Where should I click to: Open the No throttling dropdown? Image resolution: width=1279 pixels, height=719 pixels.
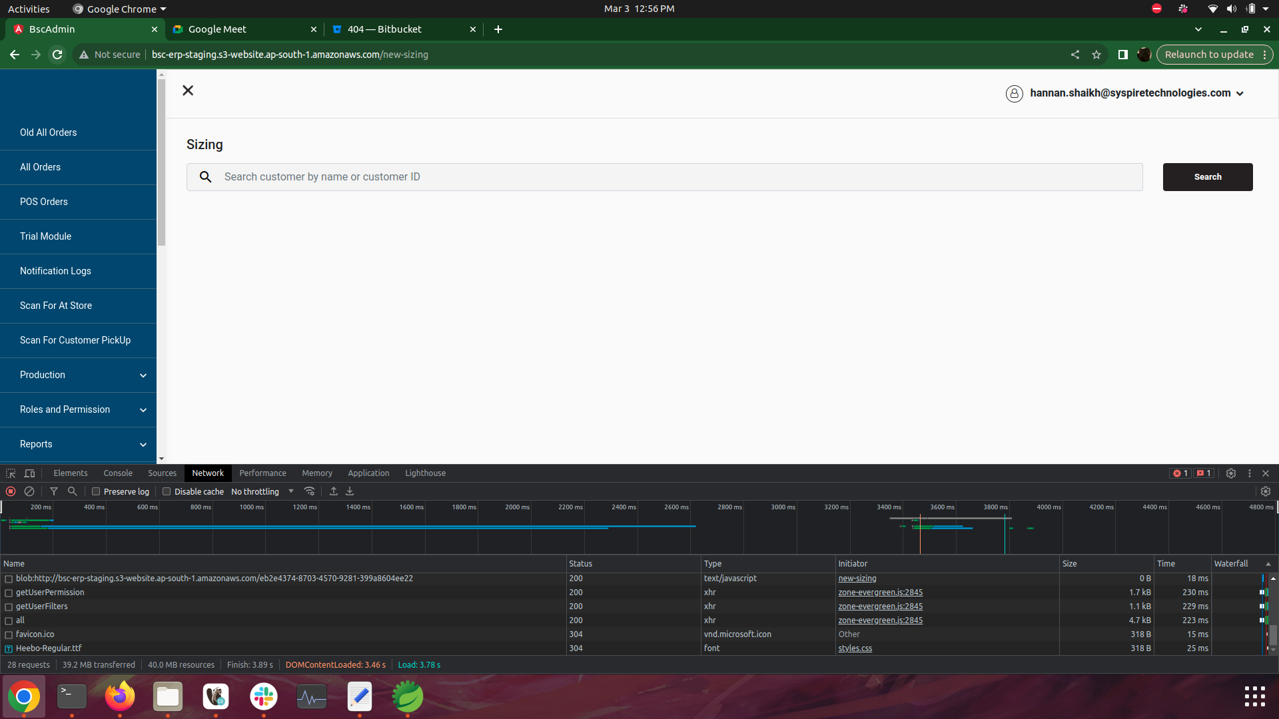click(262, 491)
